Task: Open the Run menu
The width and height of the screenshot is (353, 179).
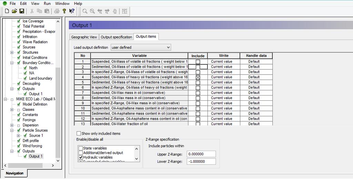Action: tap(47, 3)
